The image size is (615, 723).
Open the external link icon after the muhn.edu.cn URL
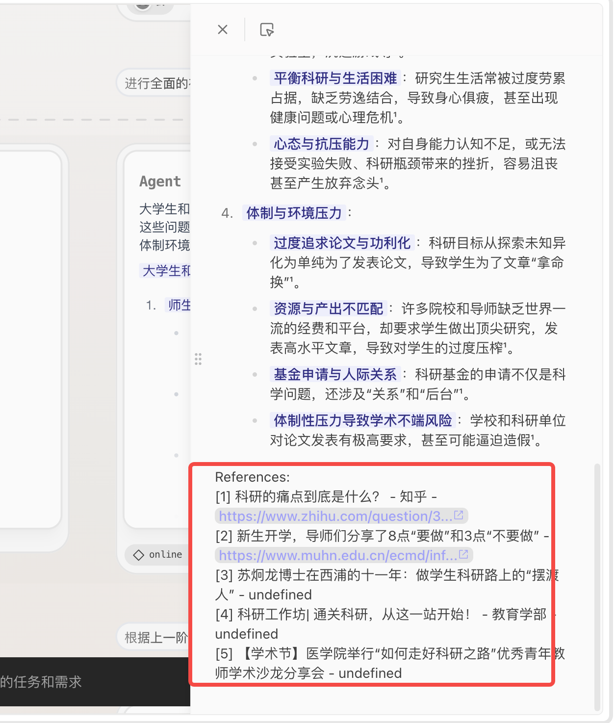point(463,555)
